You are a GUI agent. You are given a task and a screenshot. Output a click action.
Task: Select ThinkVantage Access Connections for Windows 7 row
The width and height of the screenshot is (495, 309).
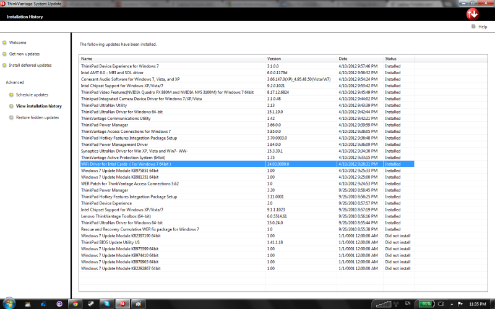click(x=247, y=132)
